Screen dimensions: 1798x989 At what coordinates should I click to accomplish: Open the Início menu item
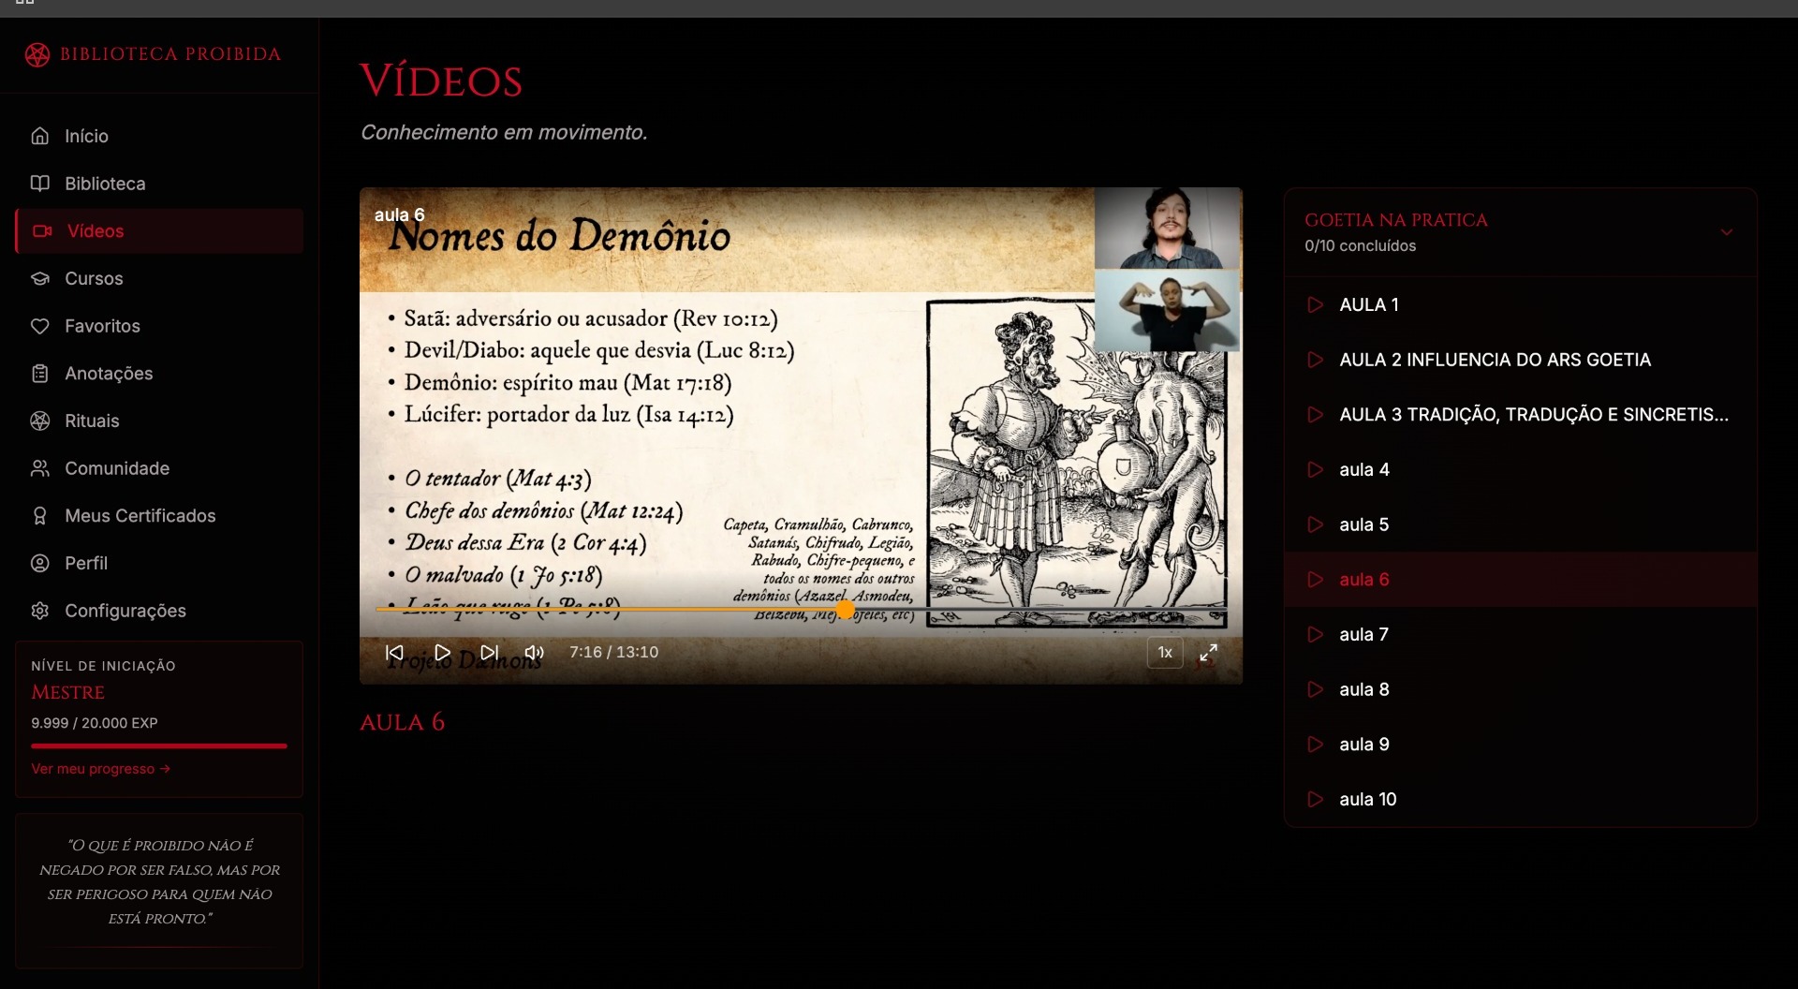[159, 136]
